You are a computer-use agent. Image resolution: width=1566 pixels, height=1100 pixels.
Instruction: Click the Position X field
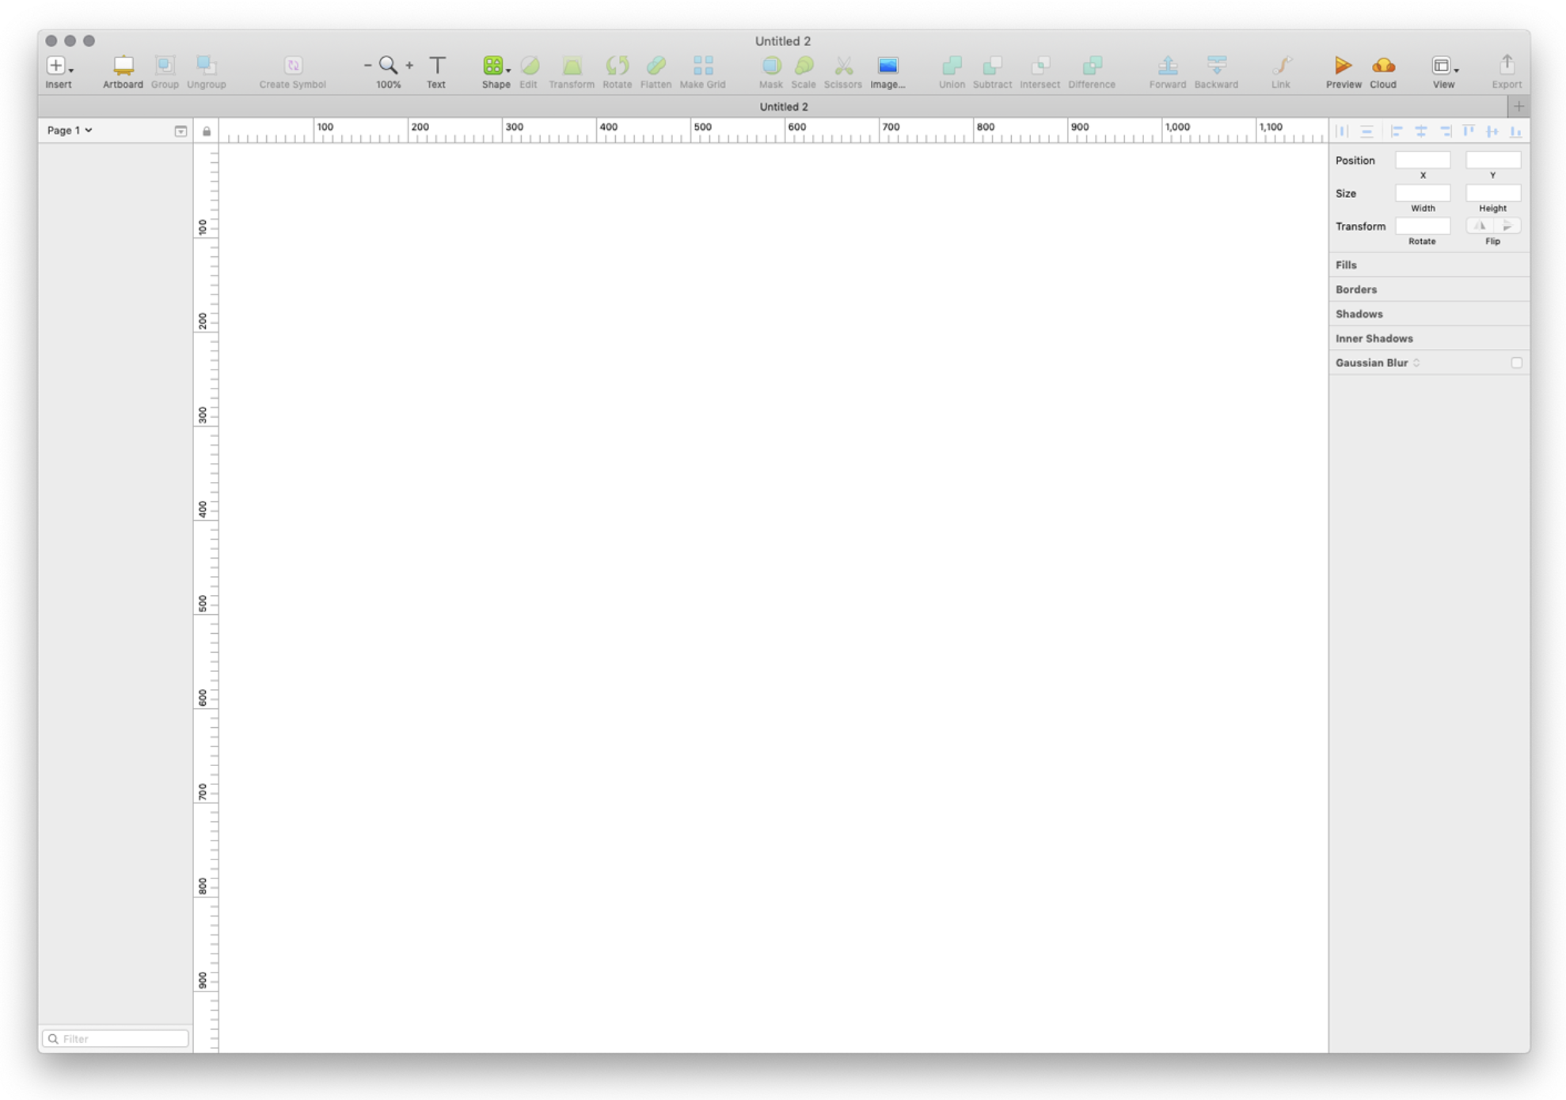point(1423,160)
